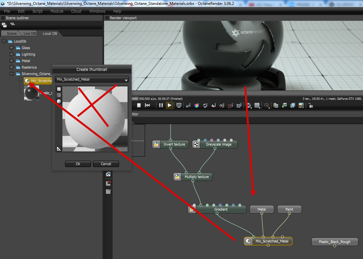Click the bottom triangle icon beside thumbnail preview
363x259 pixels.
(x=59, y=149)
